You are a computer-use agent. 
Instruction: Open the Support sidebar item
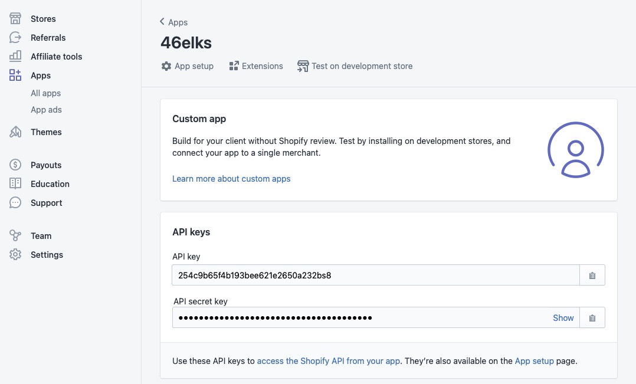pos(46,203)
